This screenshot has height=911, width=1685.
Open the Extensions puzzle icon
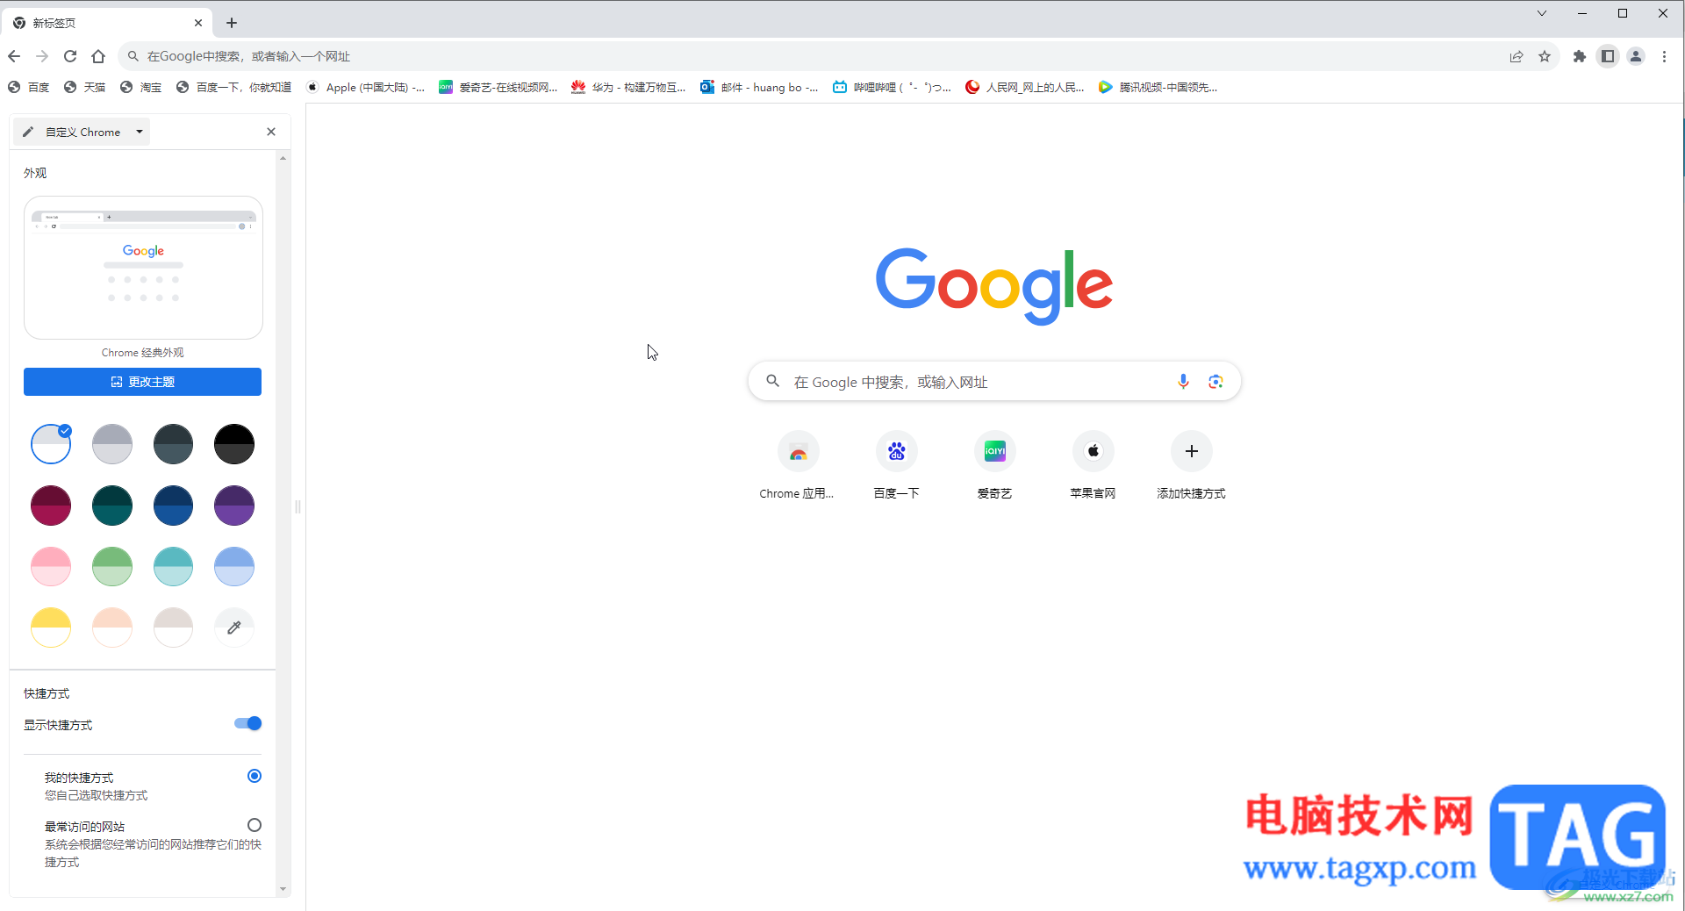pyautogui.click(x=1580, y=56)
